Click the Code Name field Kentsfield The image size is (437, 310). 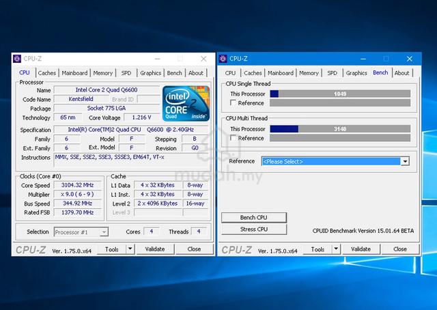point(81,99)
